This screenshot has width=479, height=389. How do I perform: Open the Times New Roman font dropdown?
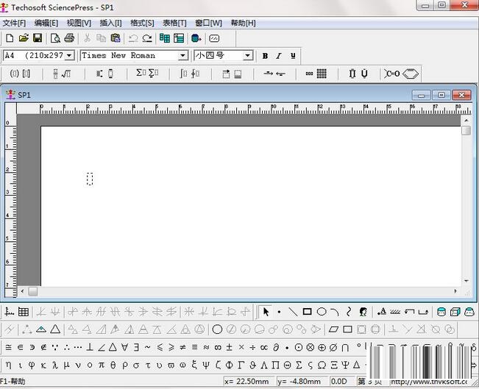[x=182, y=56]
